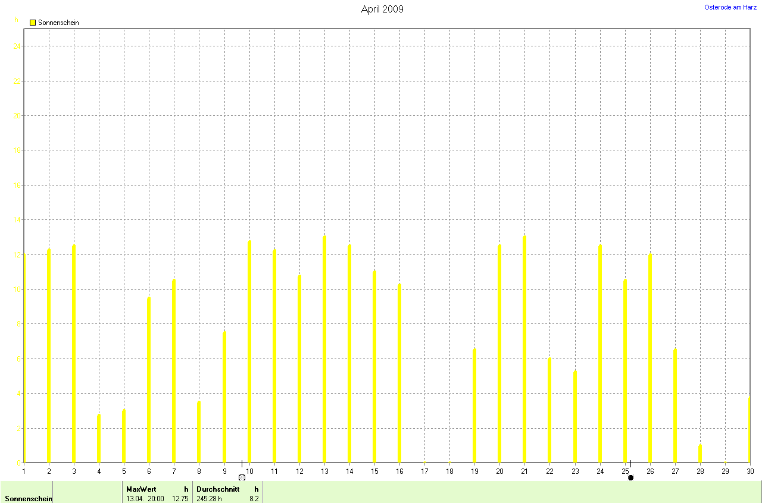The width and height of the screenshot is (762, 503).
Task: Click the Sonnenschein legend label
Action: pyautogui.click(x=58, y=23)
